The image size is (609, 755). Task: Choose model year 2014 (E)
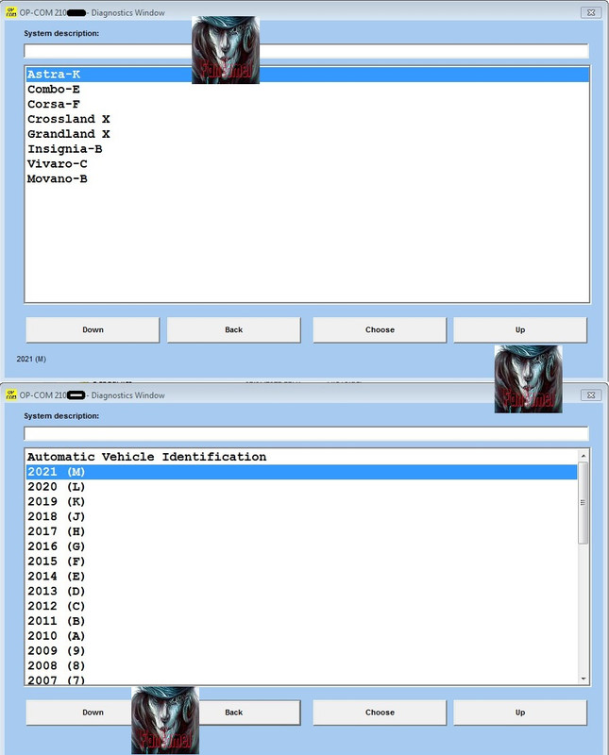56,577
